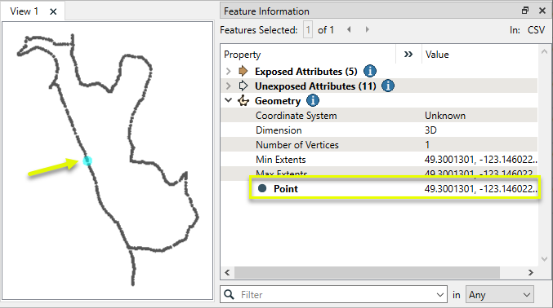Click the info icon beside Unexposed Attributes

[x=388, y=86]
